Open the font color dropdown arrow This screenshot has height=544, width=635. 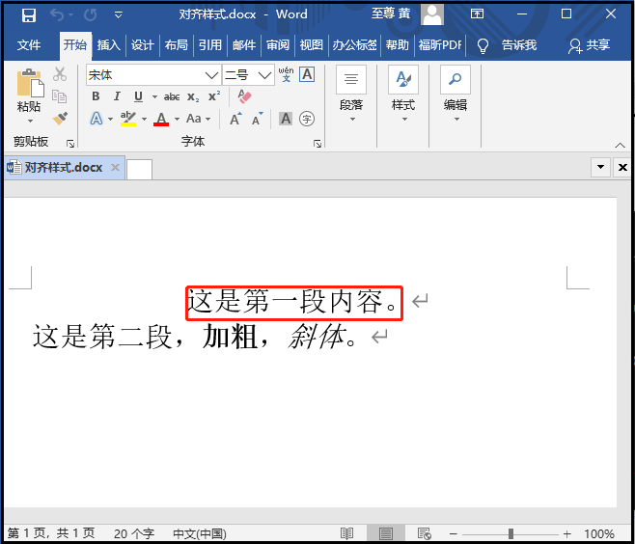[177, 119]
